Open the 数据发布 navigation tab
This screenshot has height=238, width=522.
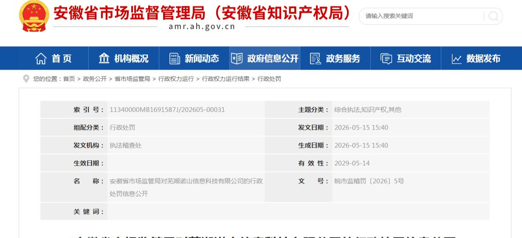point(476,58)
